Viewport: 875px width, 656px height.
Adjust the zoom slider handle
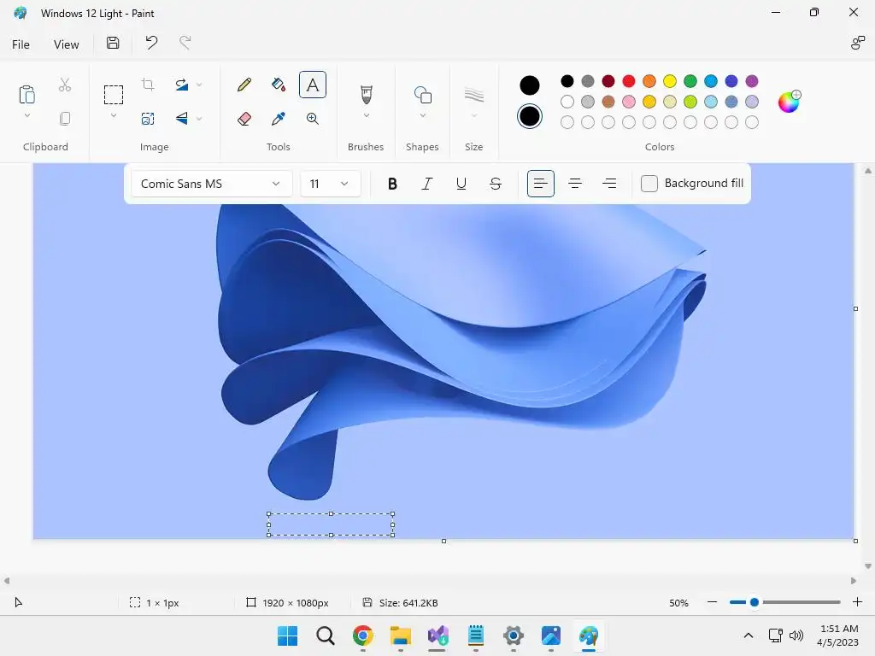755,602
